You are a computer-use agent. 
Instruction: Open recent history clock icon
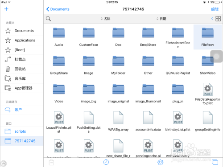tap(106, 162)
